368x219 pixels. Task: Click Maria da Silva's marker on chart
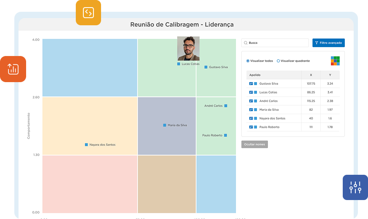165,125
